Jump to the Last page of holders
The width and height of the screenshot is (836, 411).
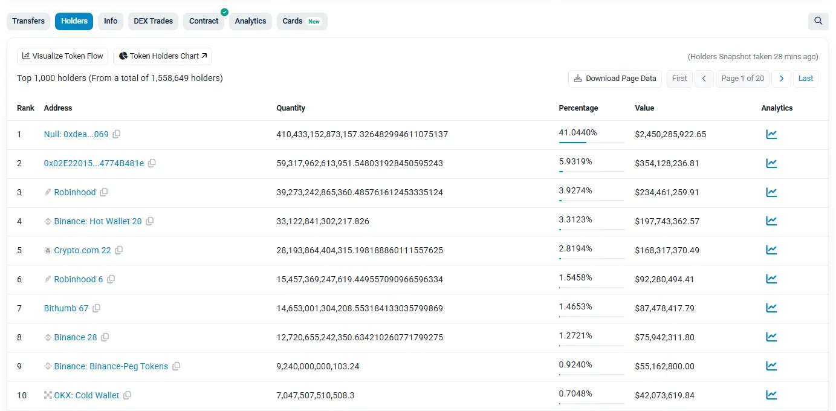click(805, 79)
